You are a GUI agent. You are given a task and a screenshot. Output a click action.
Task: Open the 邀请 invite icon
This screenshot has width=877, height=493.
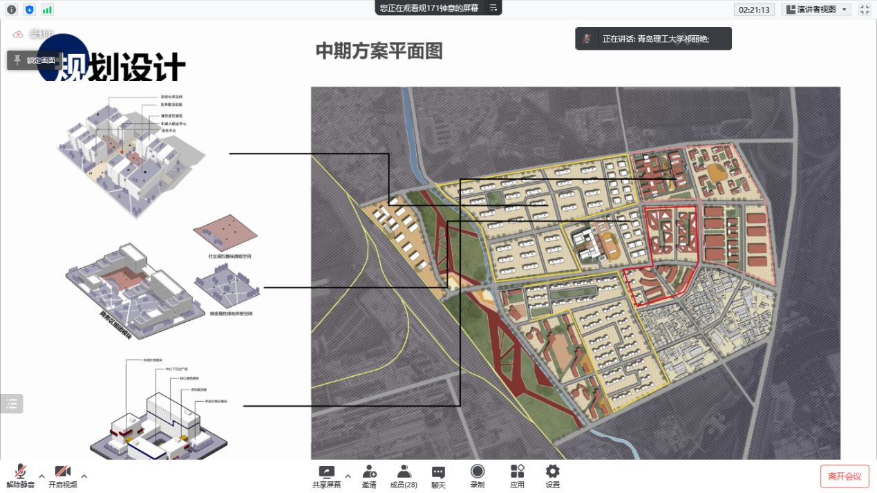tap(369, 476)
